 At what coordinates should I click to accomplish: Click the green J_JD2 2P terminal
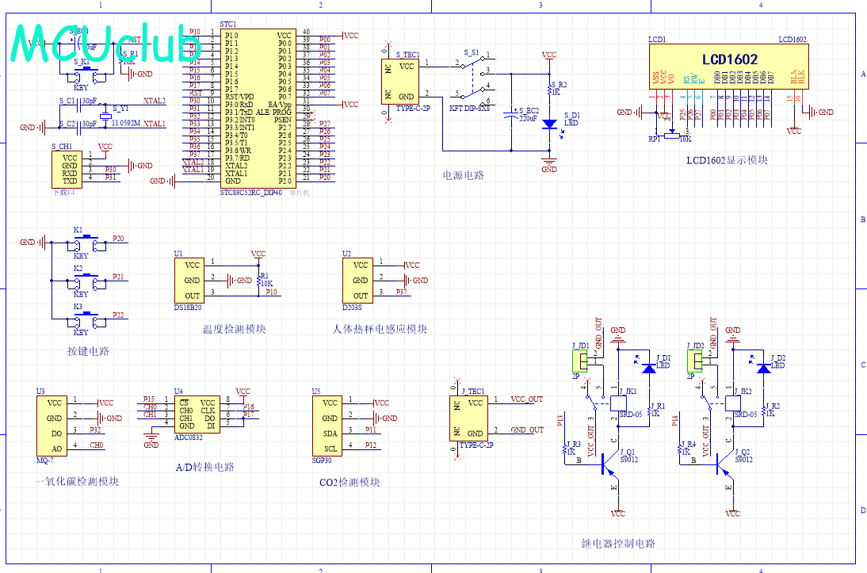(x=694, y=361)
